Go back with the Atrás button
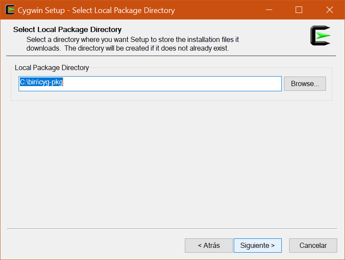This screenshot has height=260, width=345. (x=209, y=245)
